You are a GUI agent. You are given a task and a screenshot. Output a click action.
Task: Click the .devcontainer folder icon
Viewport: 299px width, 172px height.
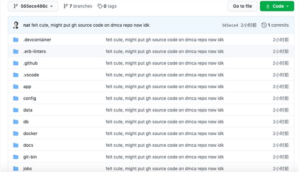[16, 40]
